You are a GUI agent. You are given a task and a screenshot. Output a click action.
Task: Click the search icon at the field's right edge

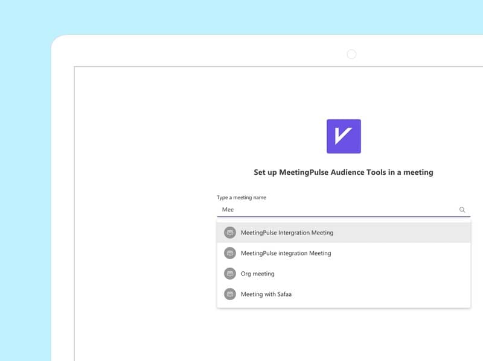pos(462,209)
